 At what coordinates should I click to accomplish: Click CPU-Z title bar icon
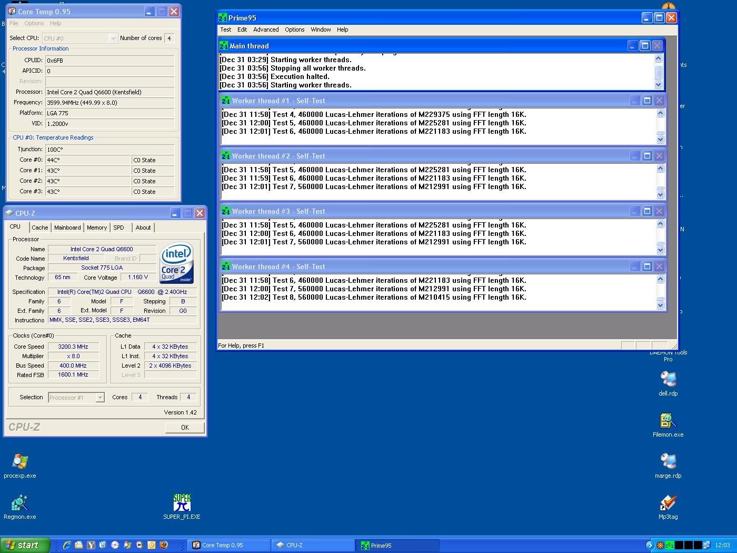(x=9, y=213)
